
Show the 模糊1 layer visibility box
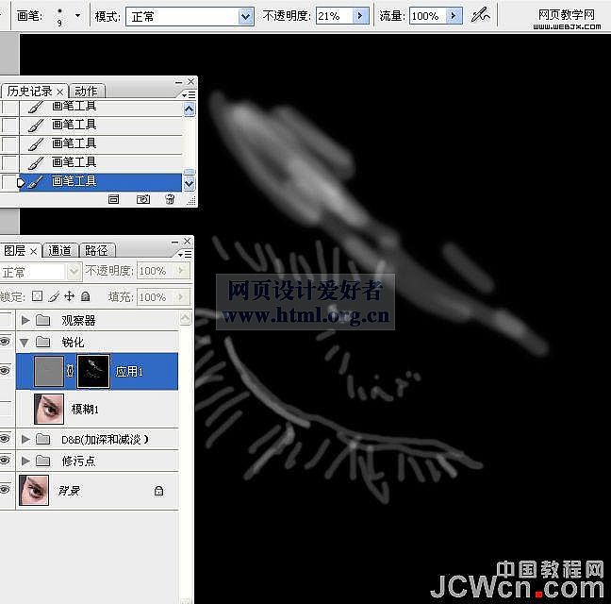point(6,409)
